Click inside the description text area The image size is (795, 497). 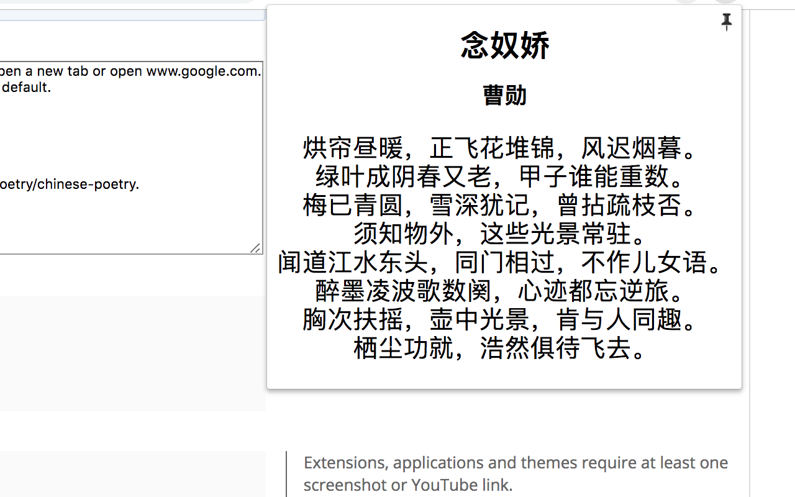[x=130, y=157]
